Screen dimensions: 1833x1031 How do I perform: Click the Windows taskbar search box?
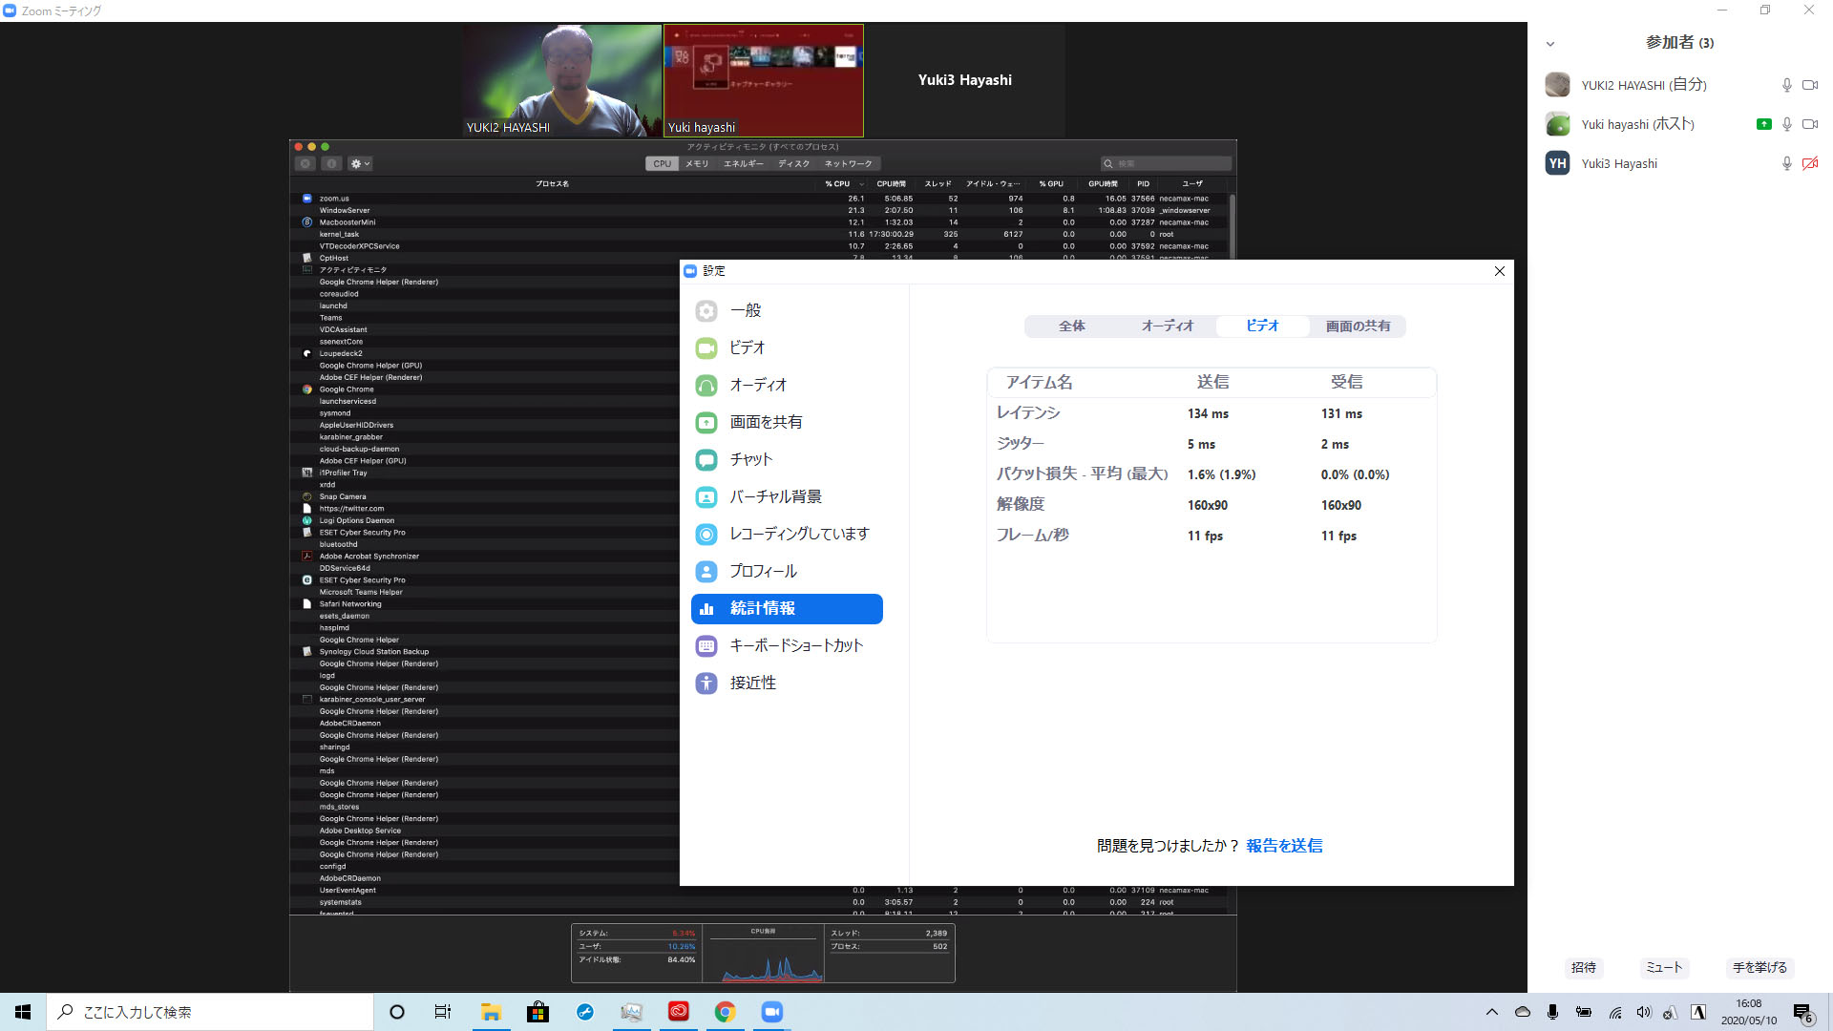click(210, 1012)
